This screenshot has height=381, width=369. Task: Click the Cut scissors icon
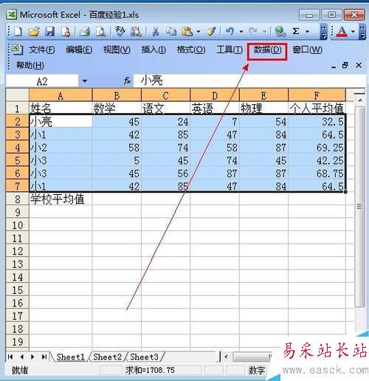[155, 32]
